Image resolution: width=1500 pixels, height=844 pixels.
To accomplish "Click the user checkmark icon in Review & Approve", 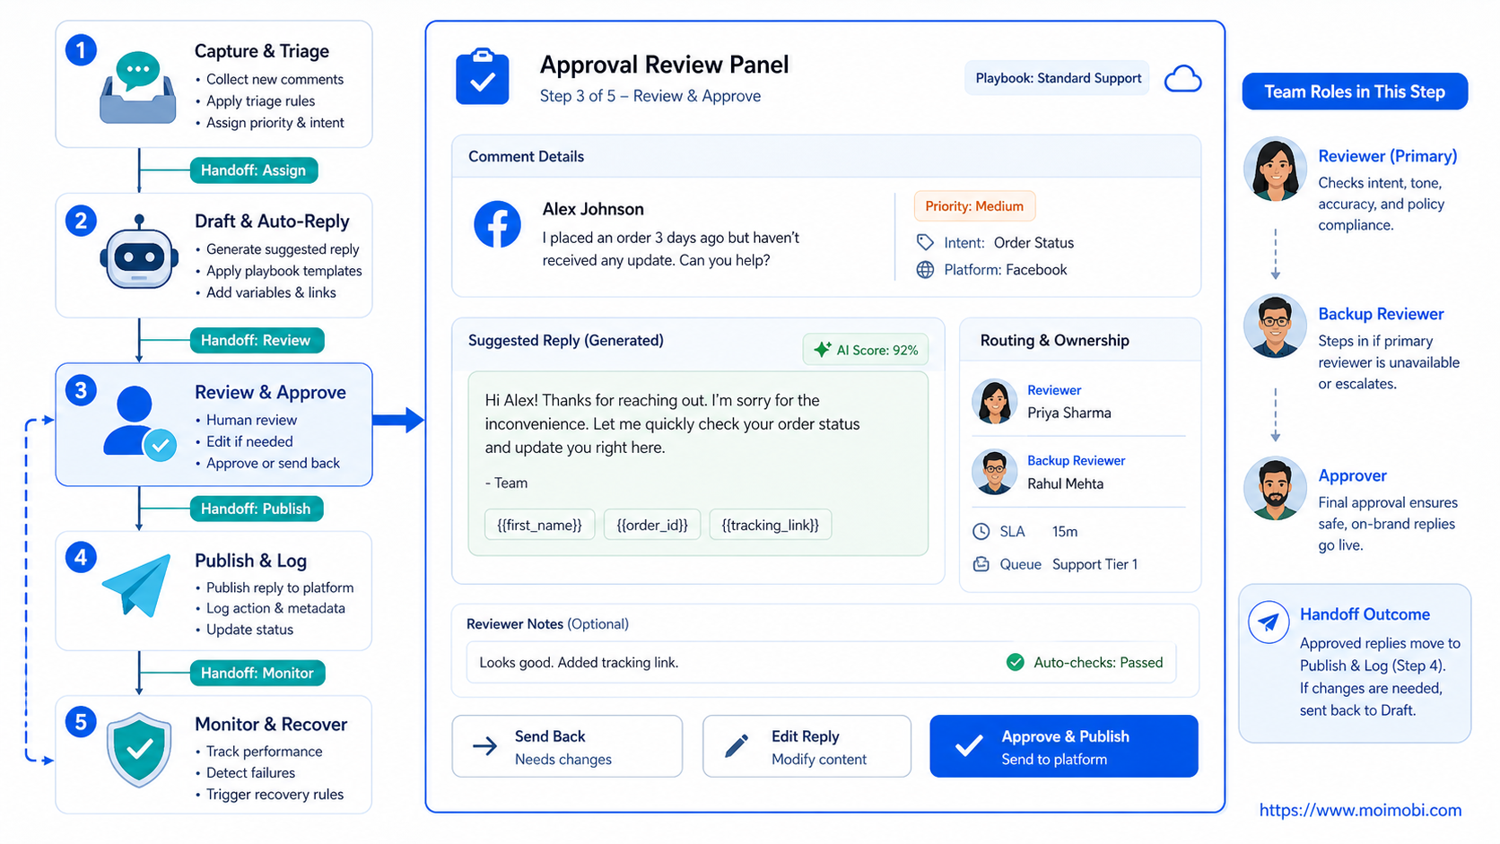I will [x=139, y=423].
